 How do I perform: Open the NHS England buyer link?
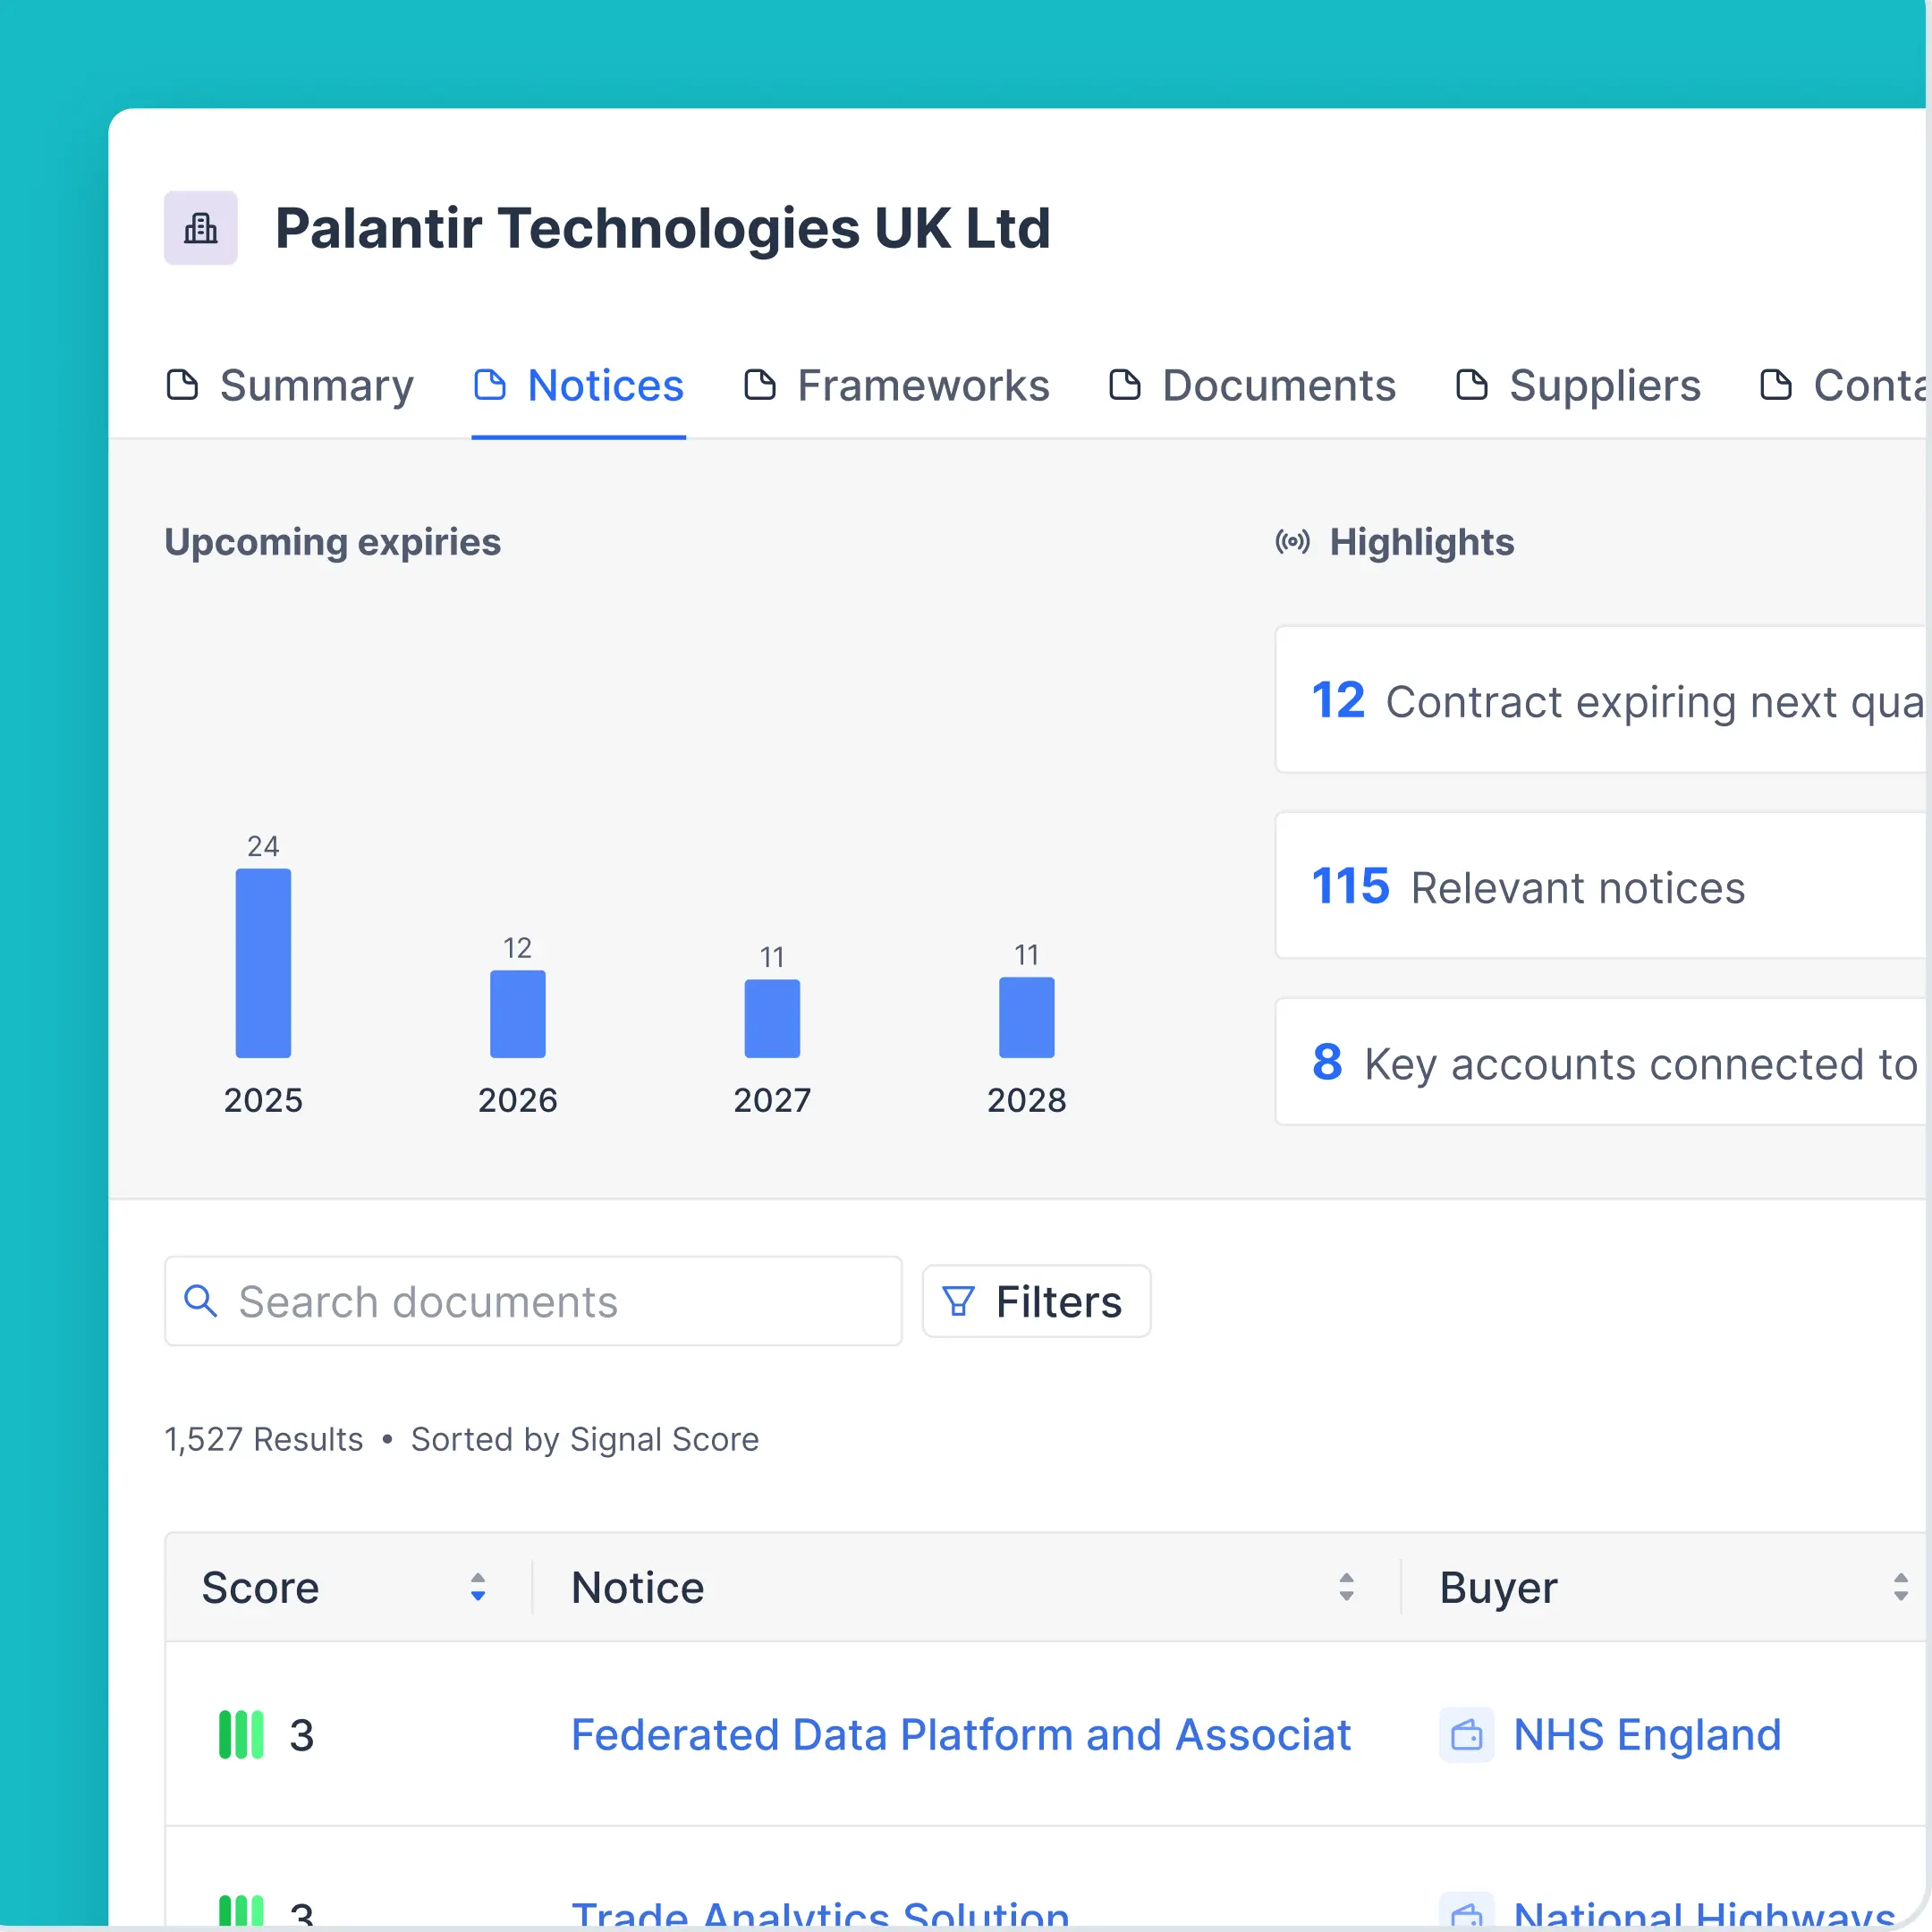click(1648, 1735)
